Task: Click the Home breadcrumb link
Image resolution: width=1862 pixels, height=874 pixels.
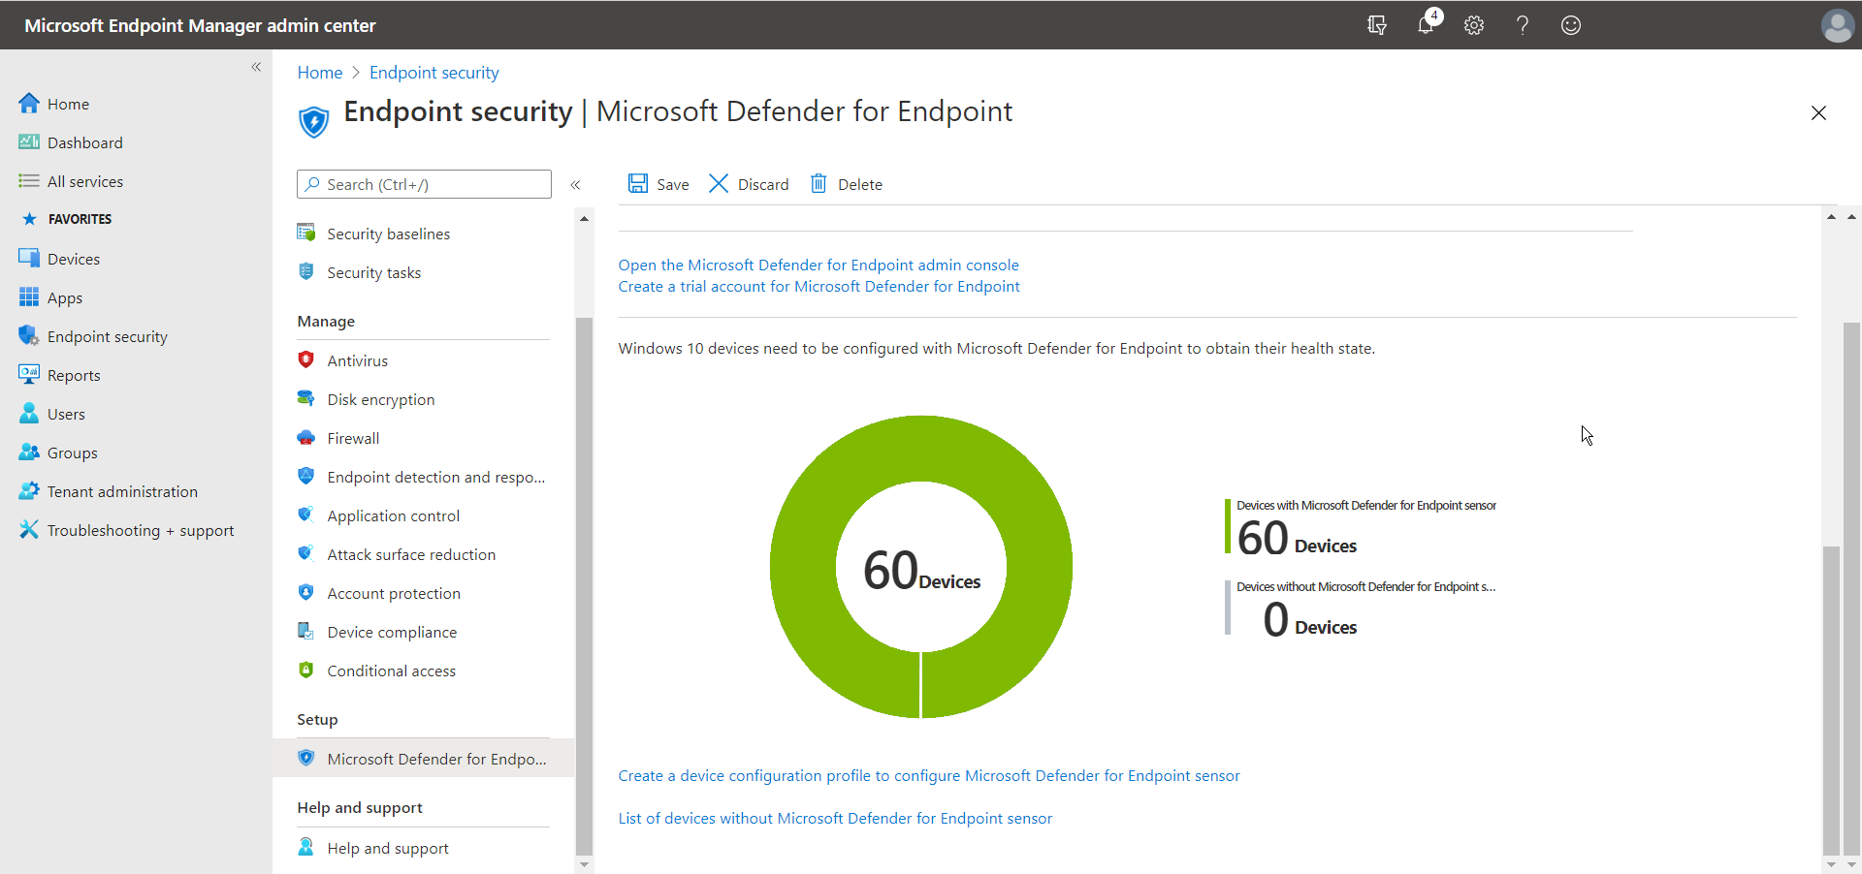Action: click(320, 73)
